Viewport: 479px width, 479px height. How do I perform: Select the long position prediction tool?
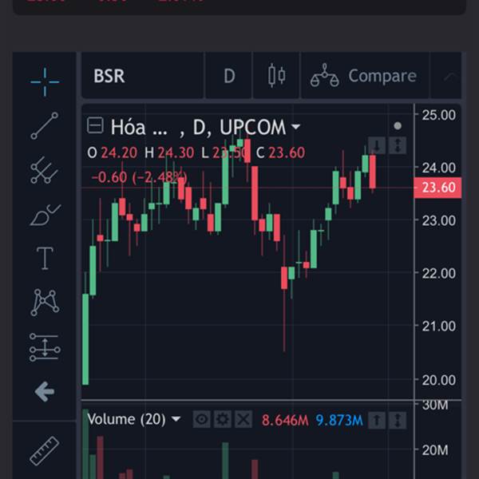[45, 347]
